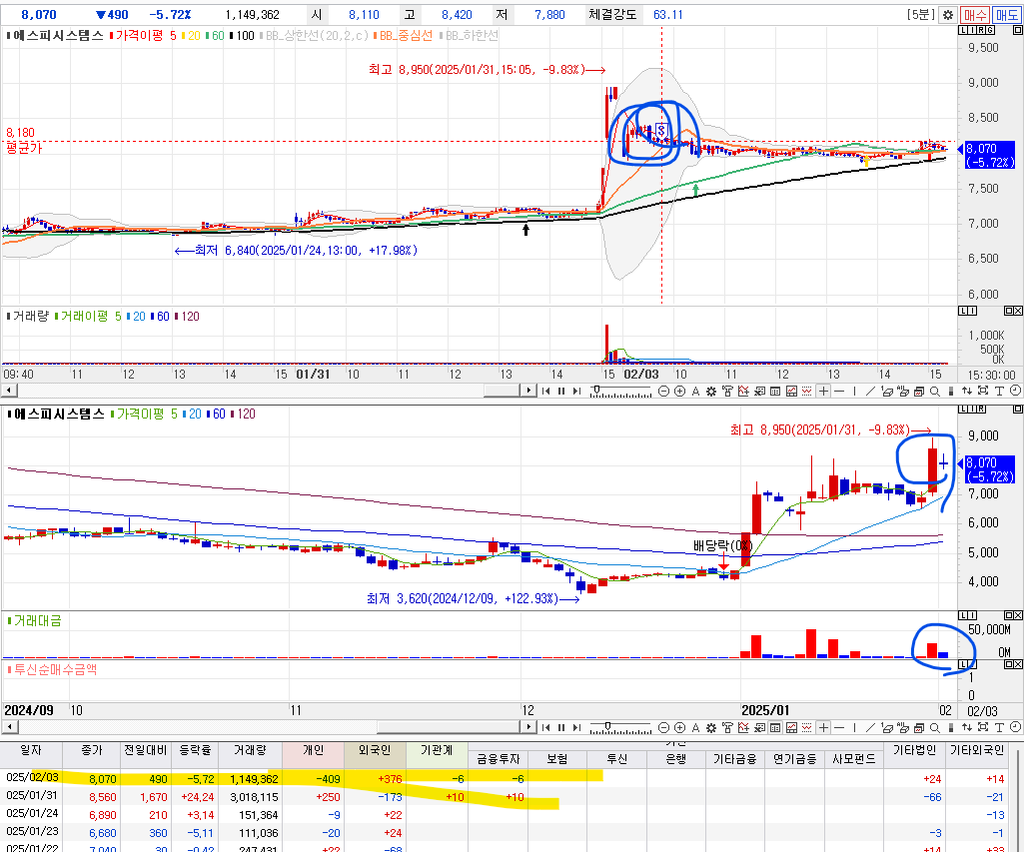Click magnifier icon in the daily chart toolbar
This screenshot has height=852, width=1024.
[934, 727]
